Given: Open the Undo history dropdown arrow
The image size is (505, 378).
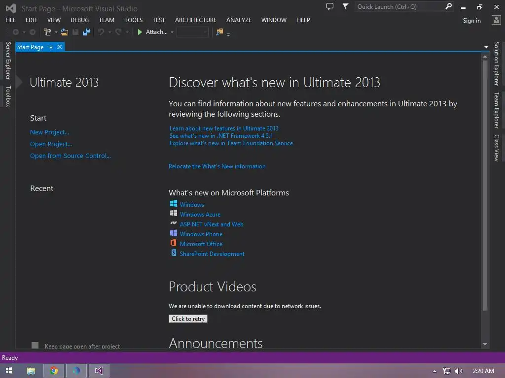Looking at the screenshot, I should pos(110,32).
